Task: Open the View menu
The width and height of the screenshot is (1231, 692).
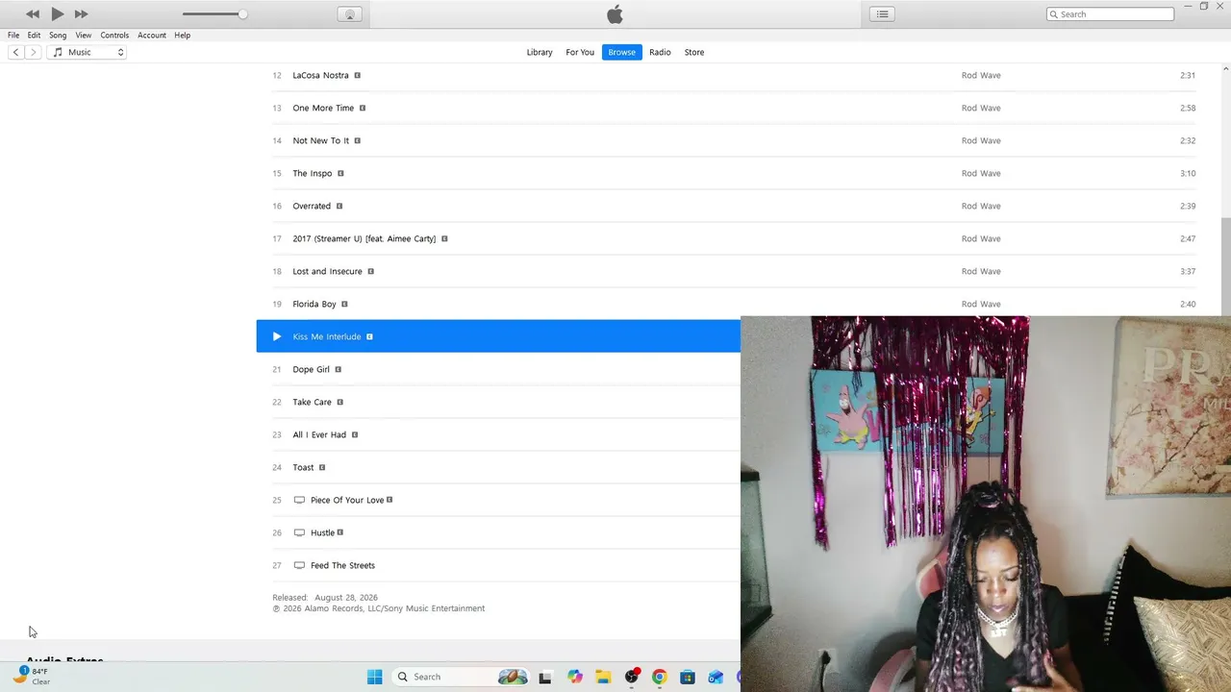Action: pyautogui.click(x=84, y=35)
